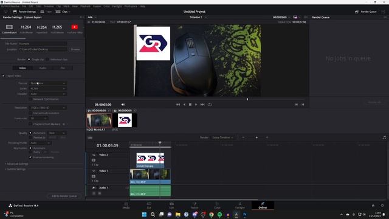Open the Resolution dropdown
The image size is (389, 219).
48,108
